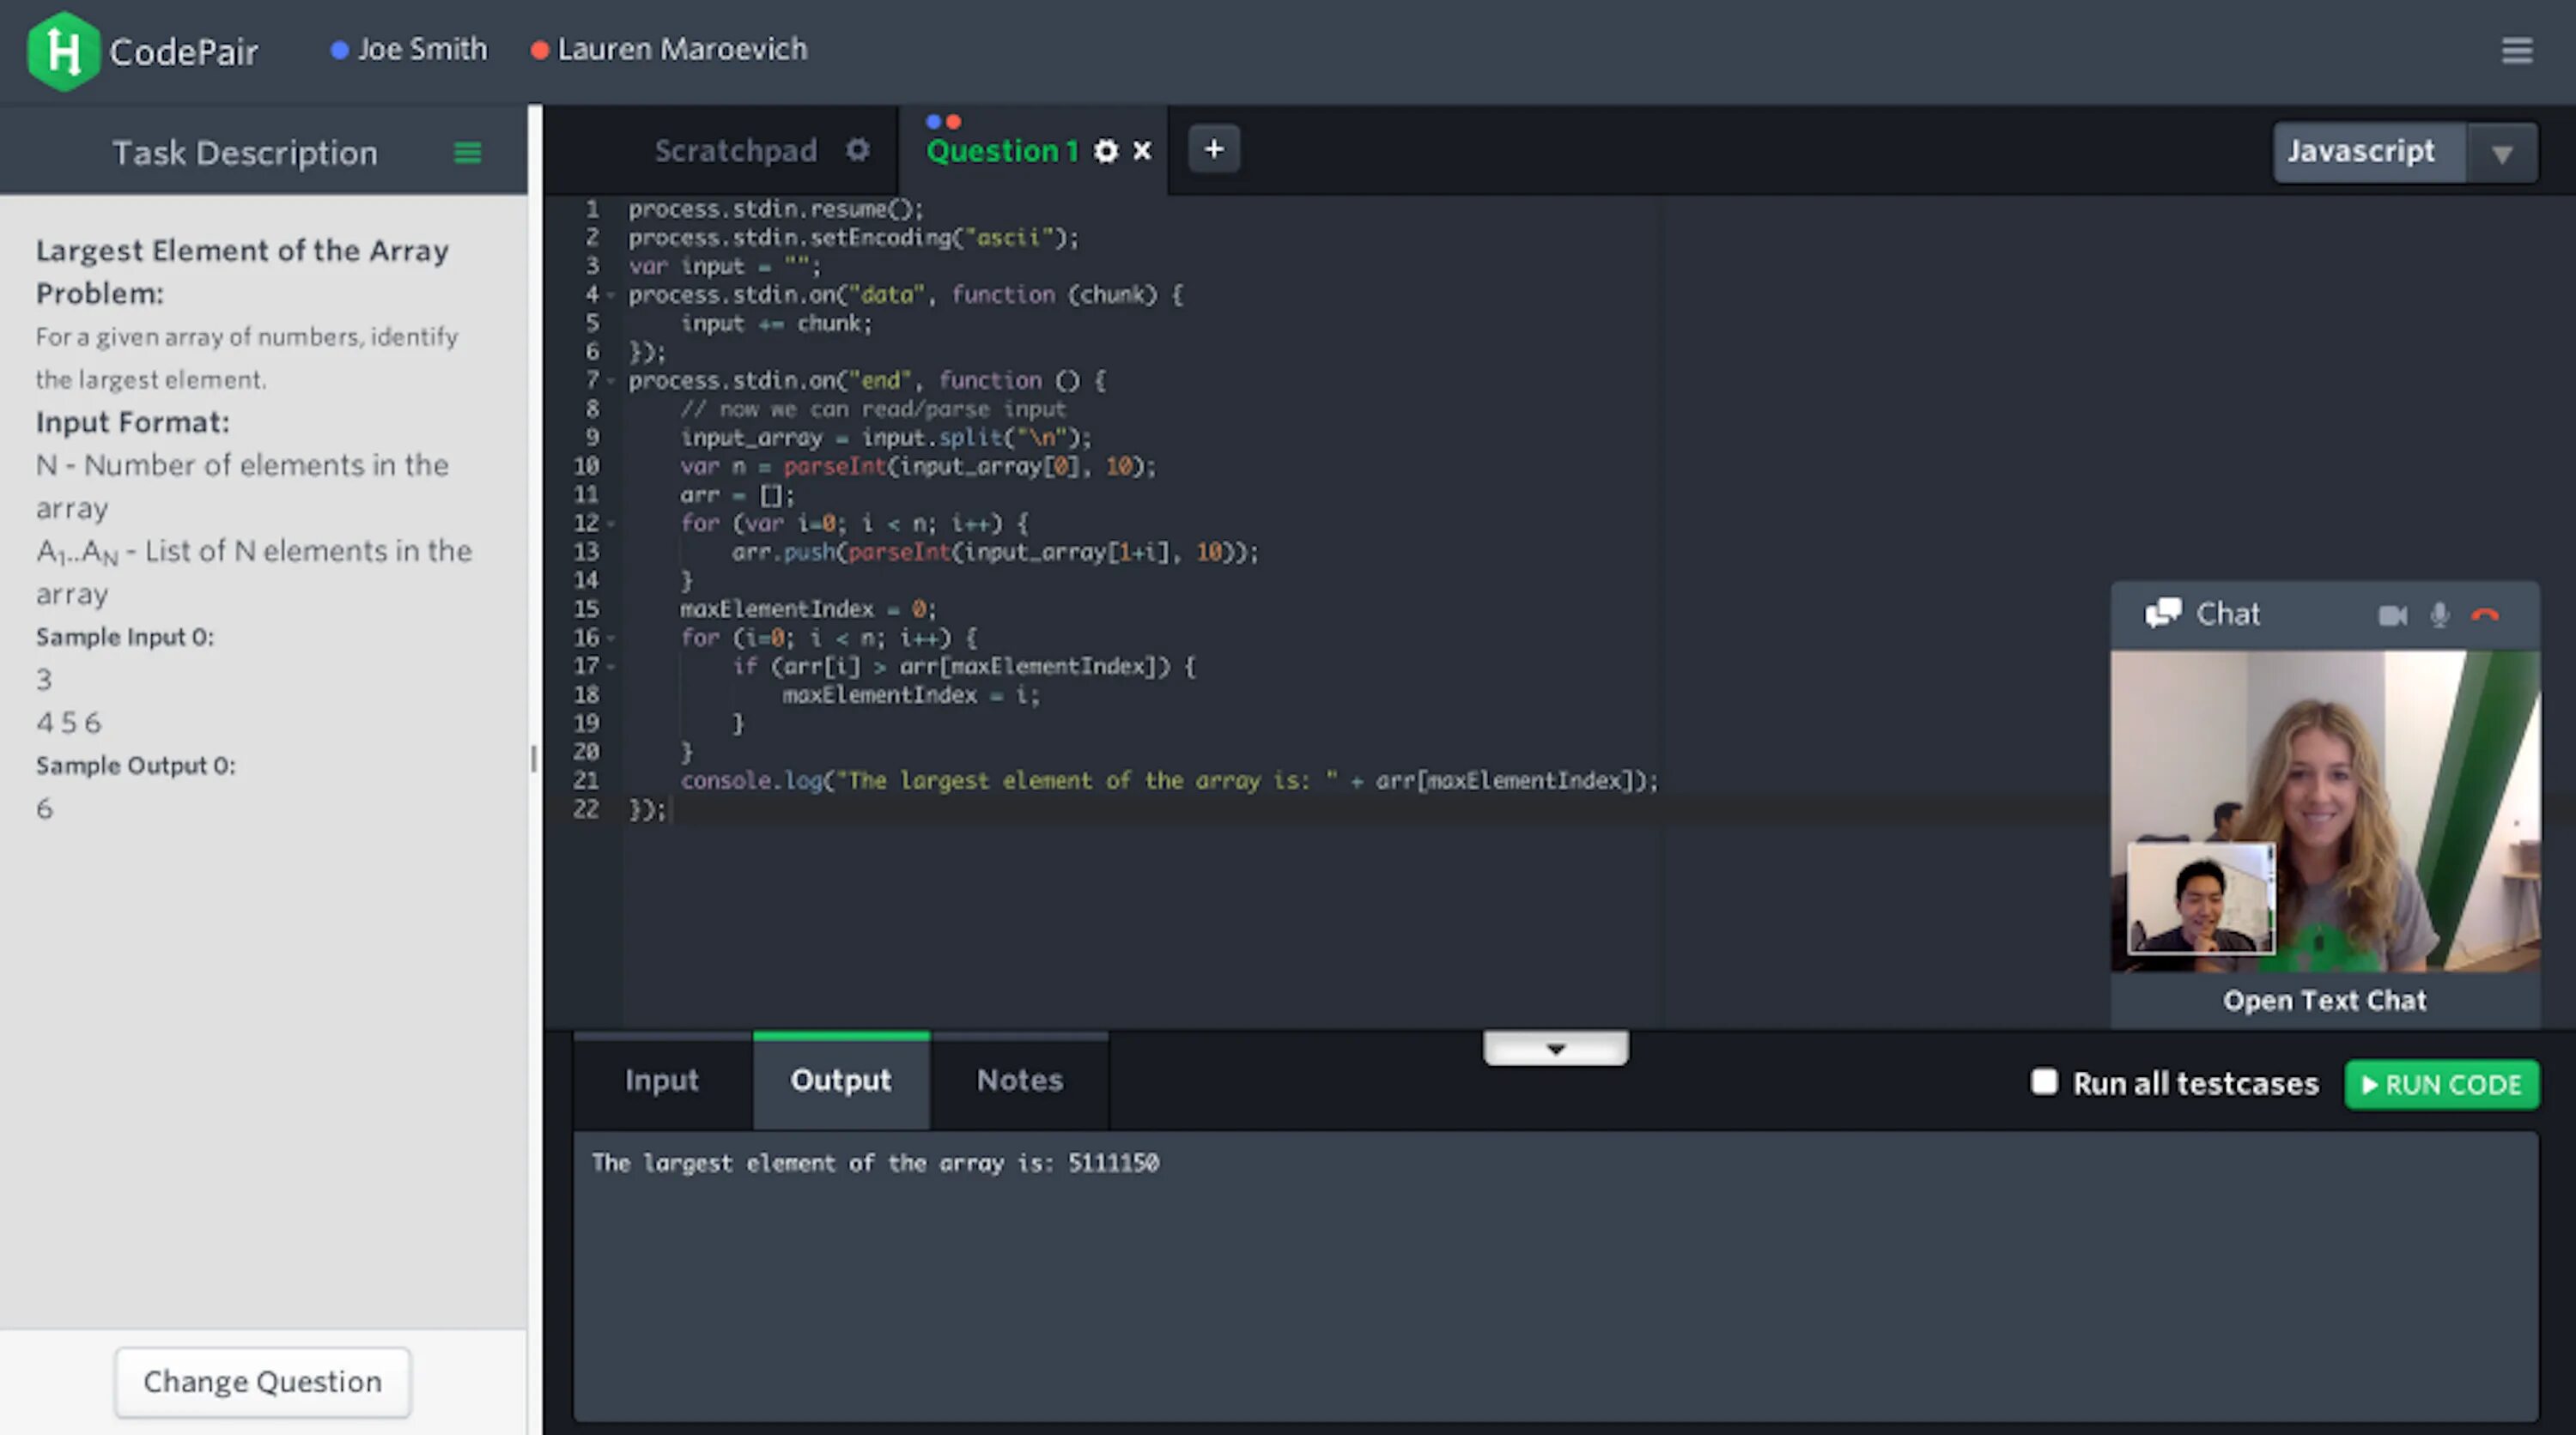Screen dimensions: 2576x1435
Task: Hang up the call with red phone icon
Action: [2485, 615]
